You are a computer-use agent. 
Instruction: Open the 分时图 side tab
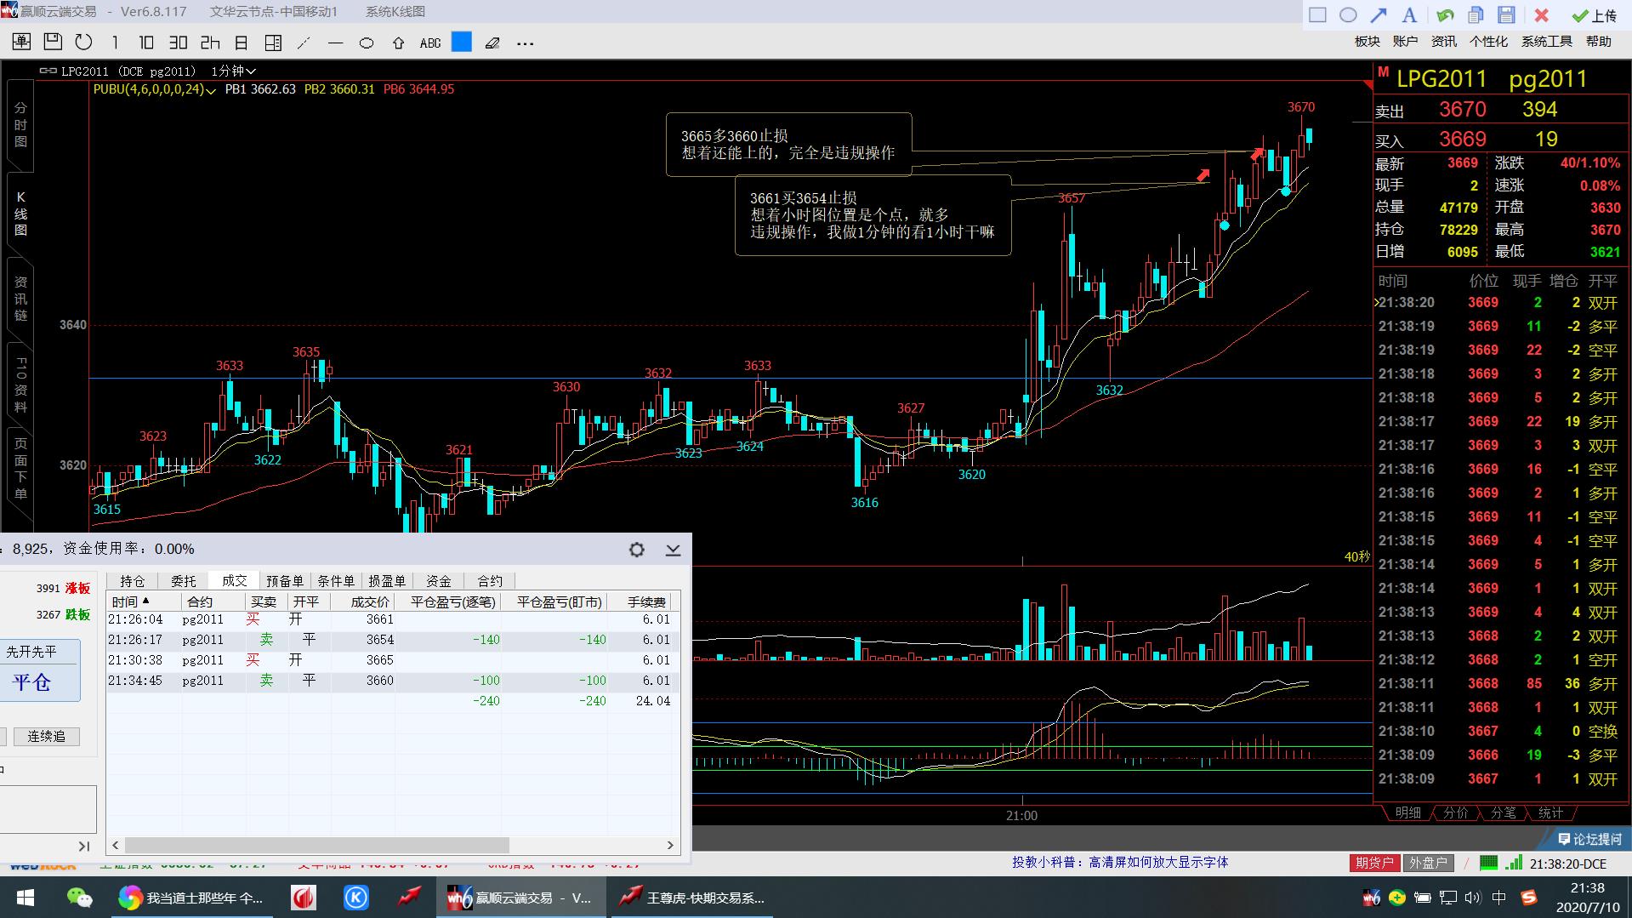[x=20, y=124]
